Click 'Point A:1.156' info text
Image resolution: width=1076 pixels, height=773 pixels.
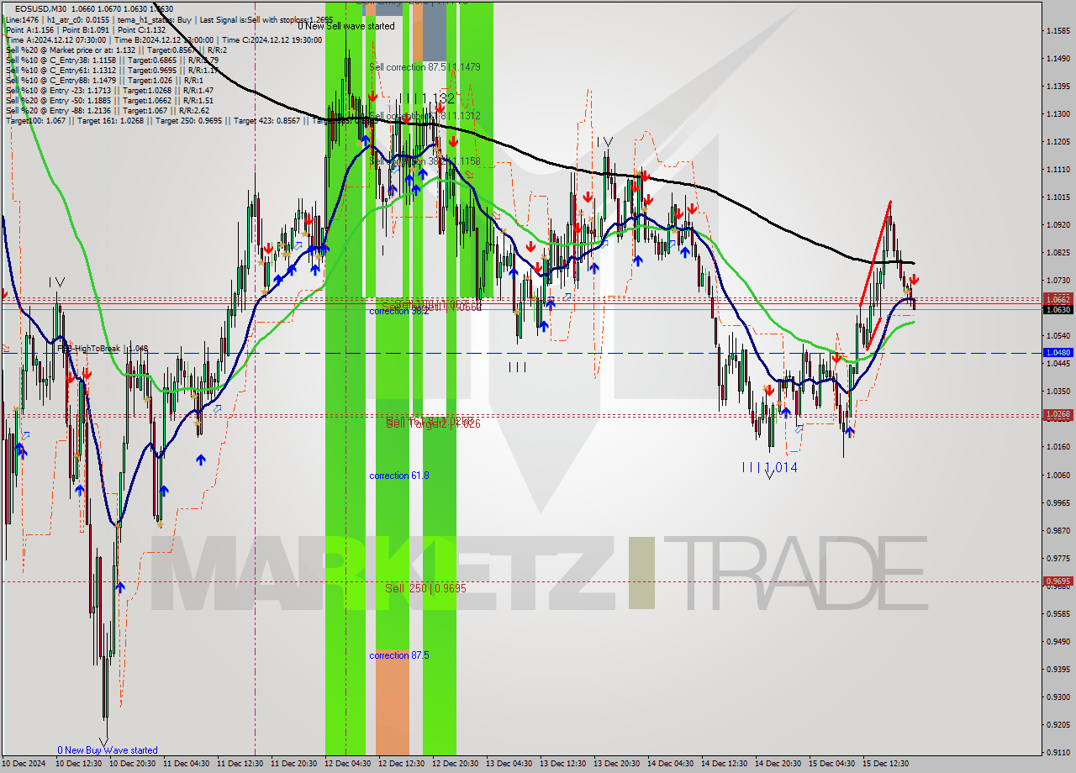(x=30, y=29)
